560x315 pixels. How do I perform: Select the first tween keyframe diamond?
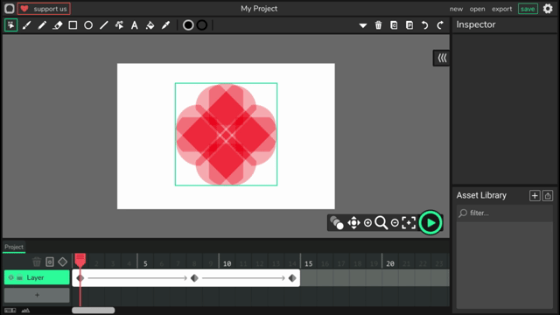[80, 278]
